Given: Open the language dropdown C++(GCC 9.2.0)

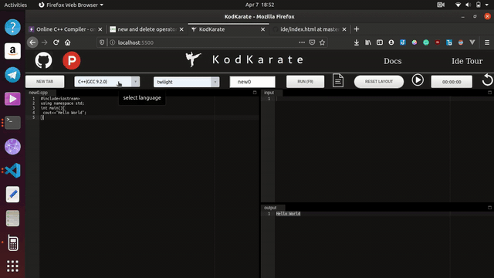Looking at the screenshot, I should tap(107, 82).
